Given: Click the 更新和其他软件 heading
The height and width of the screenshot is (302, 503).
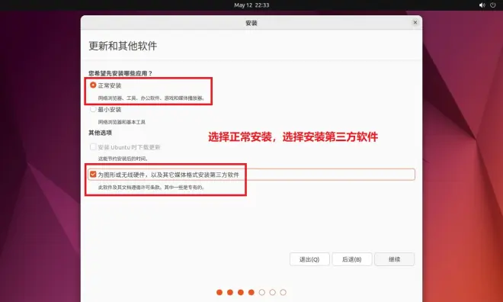Looking at the screenshot, I should pos(123,46).
